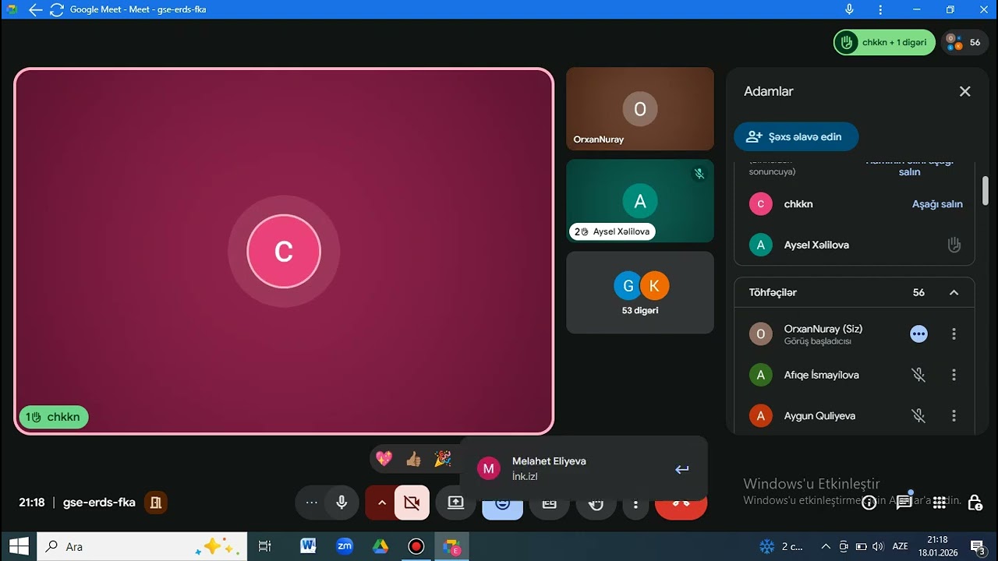Open more options for Afiqe İsmayilova
The width and height of the screenshot is (998, 561).
[954, 375]
